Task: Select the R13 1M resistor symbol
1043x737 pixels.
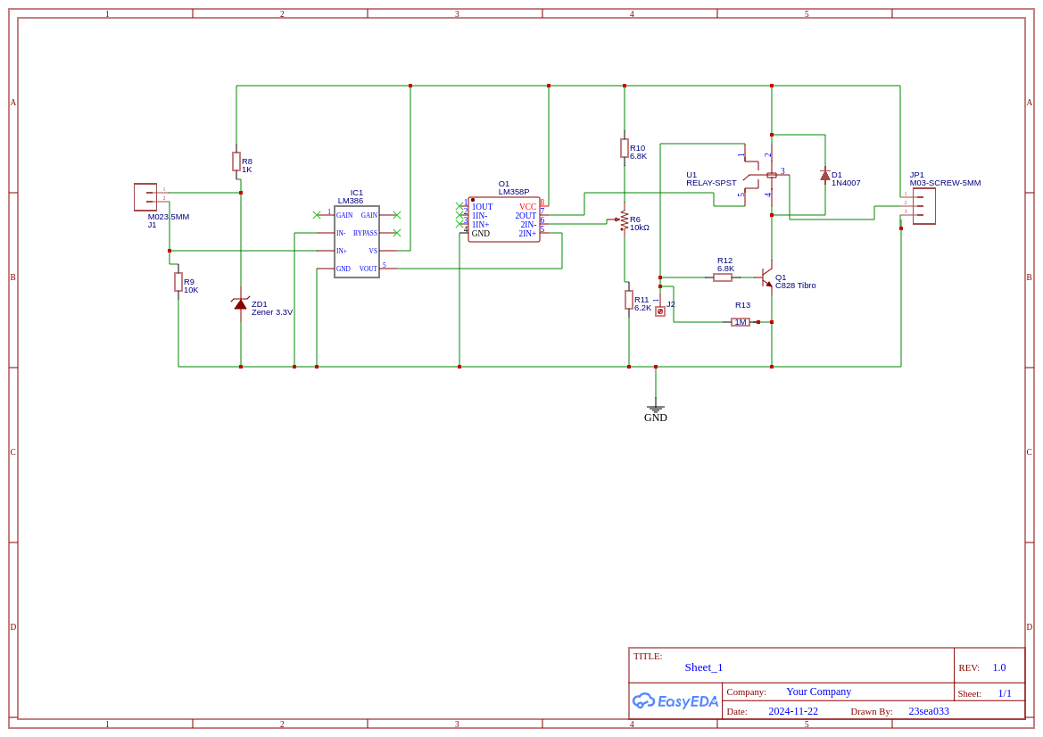Action: (741, 322)
